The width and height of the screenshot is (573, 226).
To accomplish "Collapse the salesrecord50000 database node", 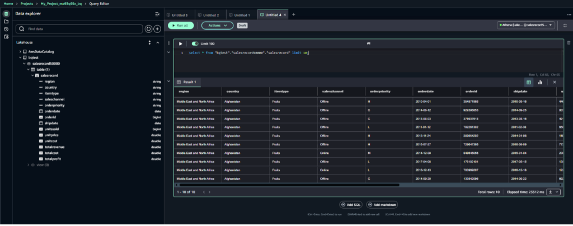I will (x=24, y=64).
